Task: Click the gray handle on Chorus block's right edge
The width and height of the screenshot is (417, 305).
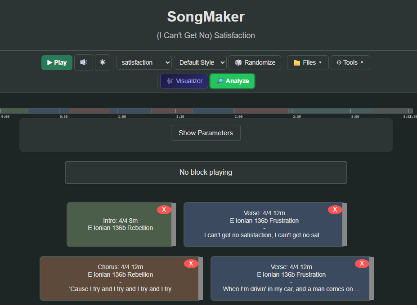Action: click(x=201, y=278)
